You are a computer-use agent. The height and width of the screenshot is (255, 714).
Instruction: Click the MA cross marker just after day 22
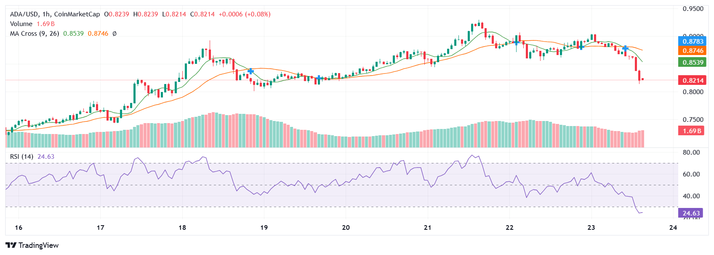click(516, 42)
